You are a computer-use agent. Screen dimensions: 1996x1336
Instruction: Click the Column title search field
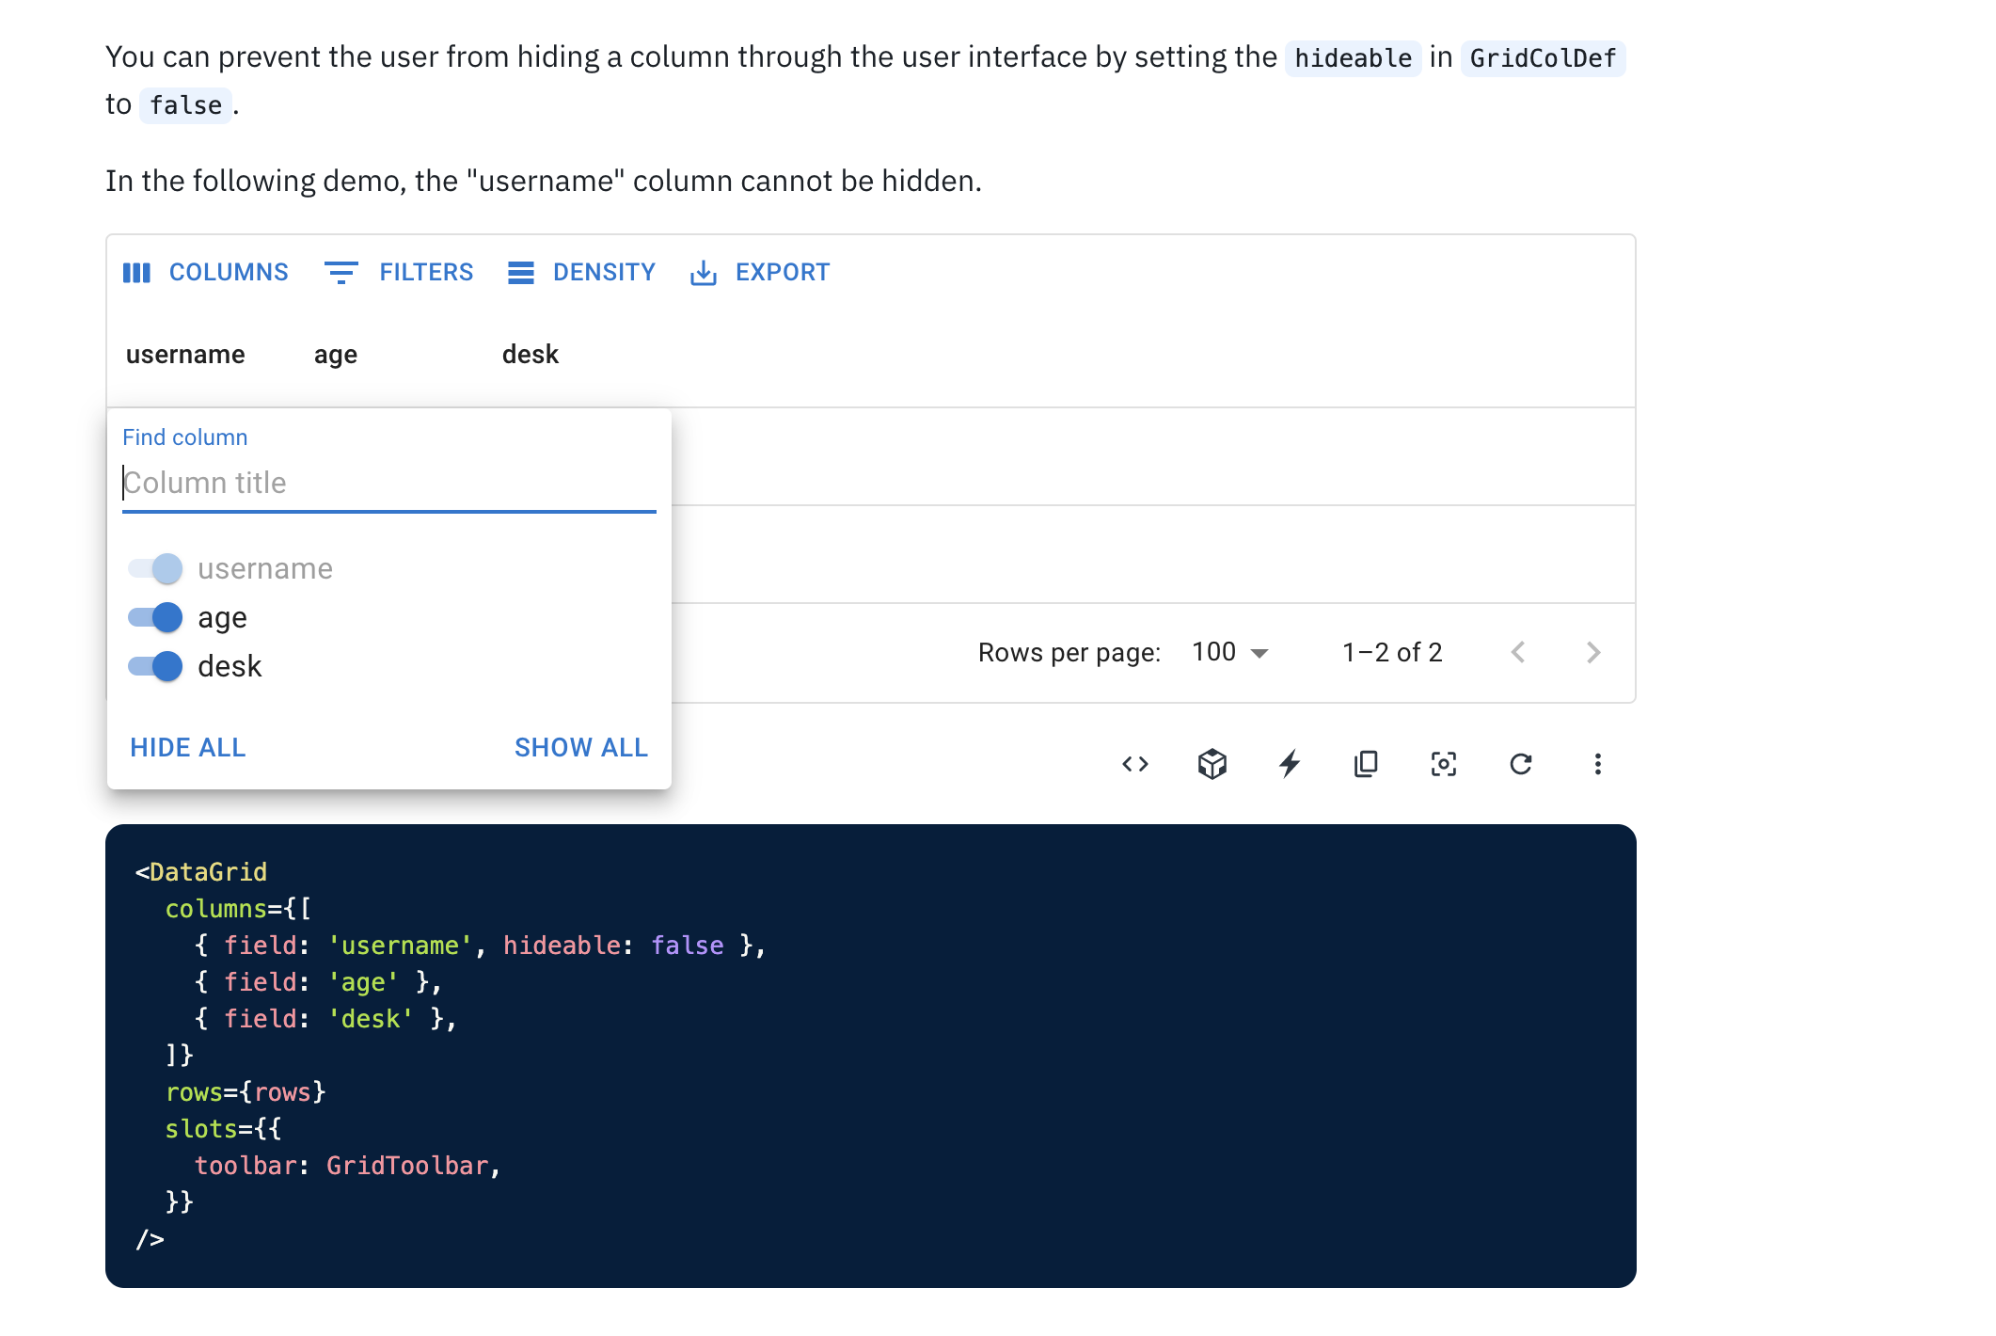(x=388, y=483)
